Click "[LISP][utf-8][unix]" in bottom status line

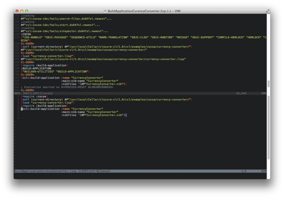click(x=94, y=171)
